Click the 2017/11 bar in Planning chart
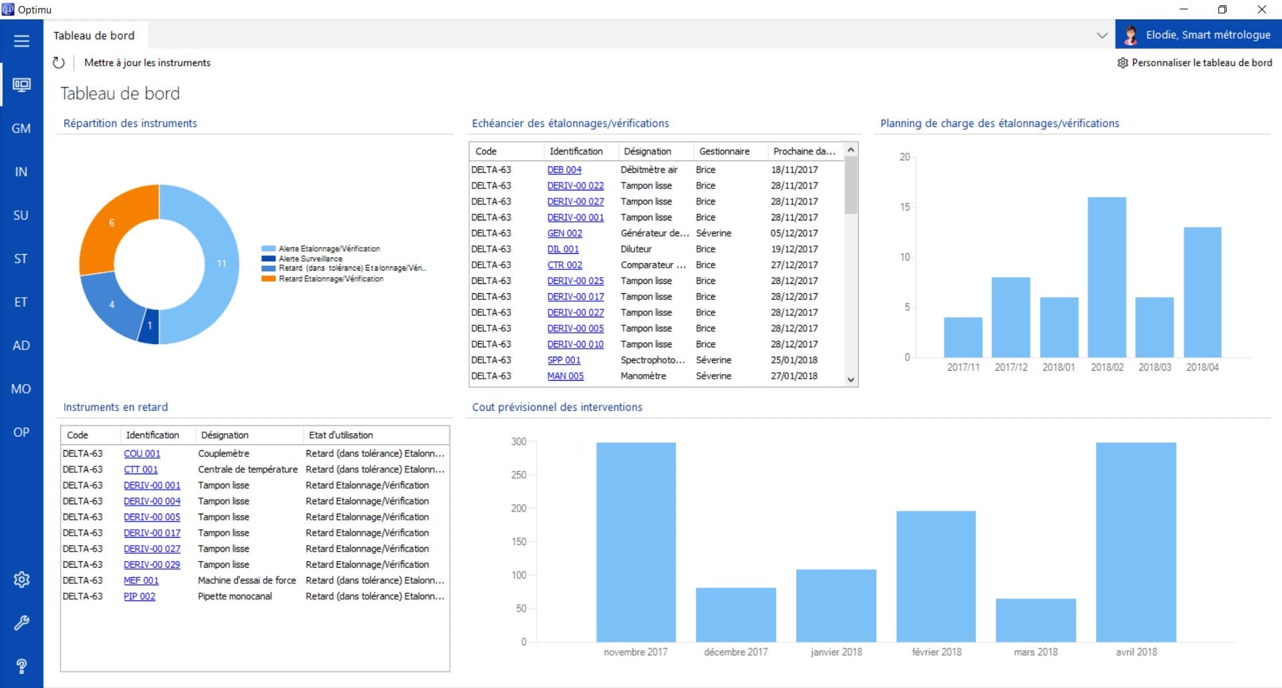The width and height of the screenshot is (1282, 688). pos(963,337)
